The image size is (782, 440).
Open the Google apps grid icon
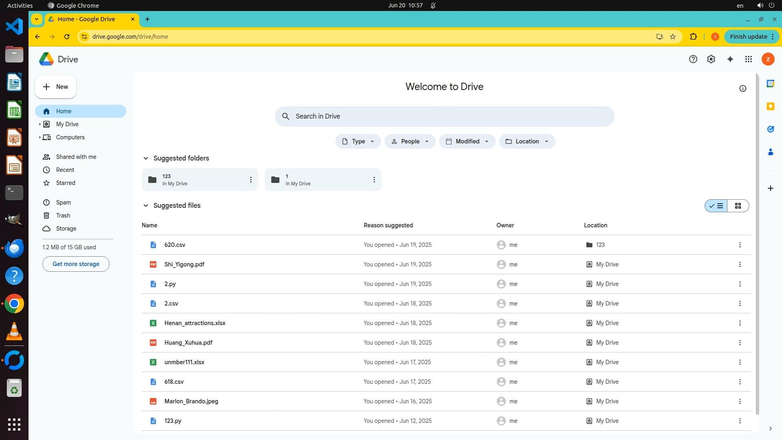point(748,59)
